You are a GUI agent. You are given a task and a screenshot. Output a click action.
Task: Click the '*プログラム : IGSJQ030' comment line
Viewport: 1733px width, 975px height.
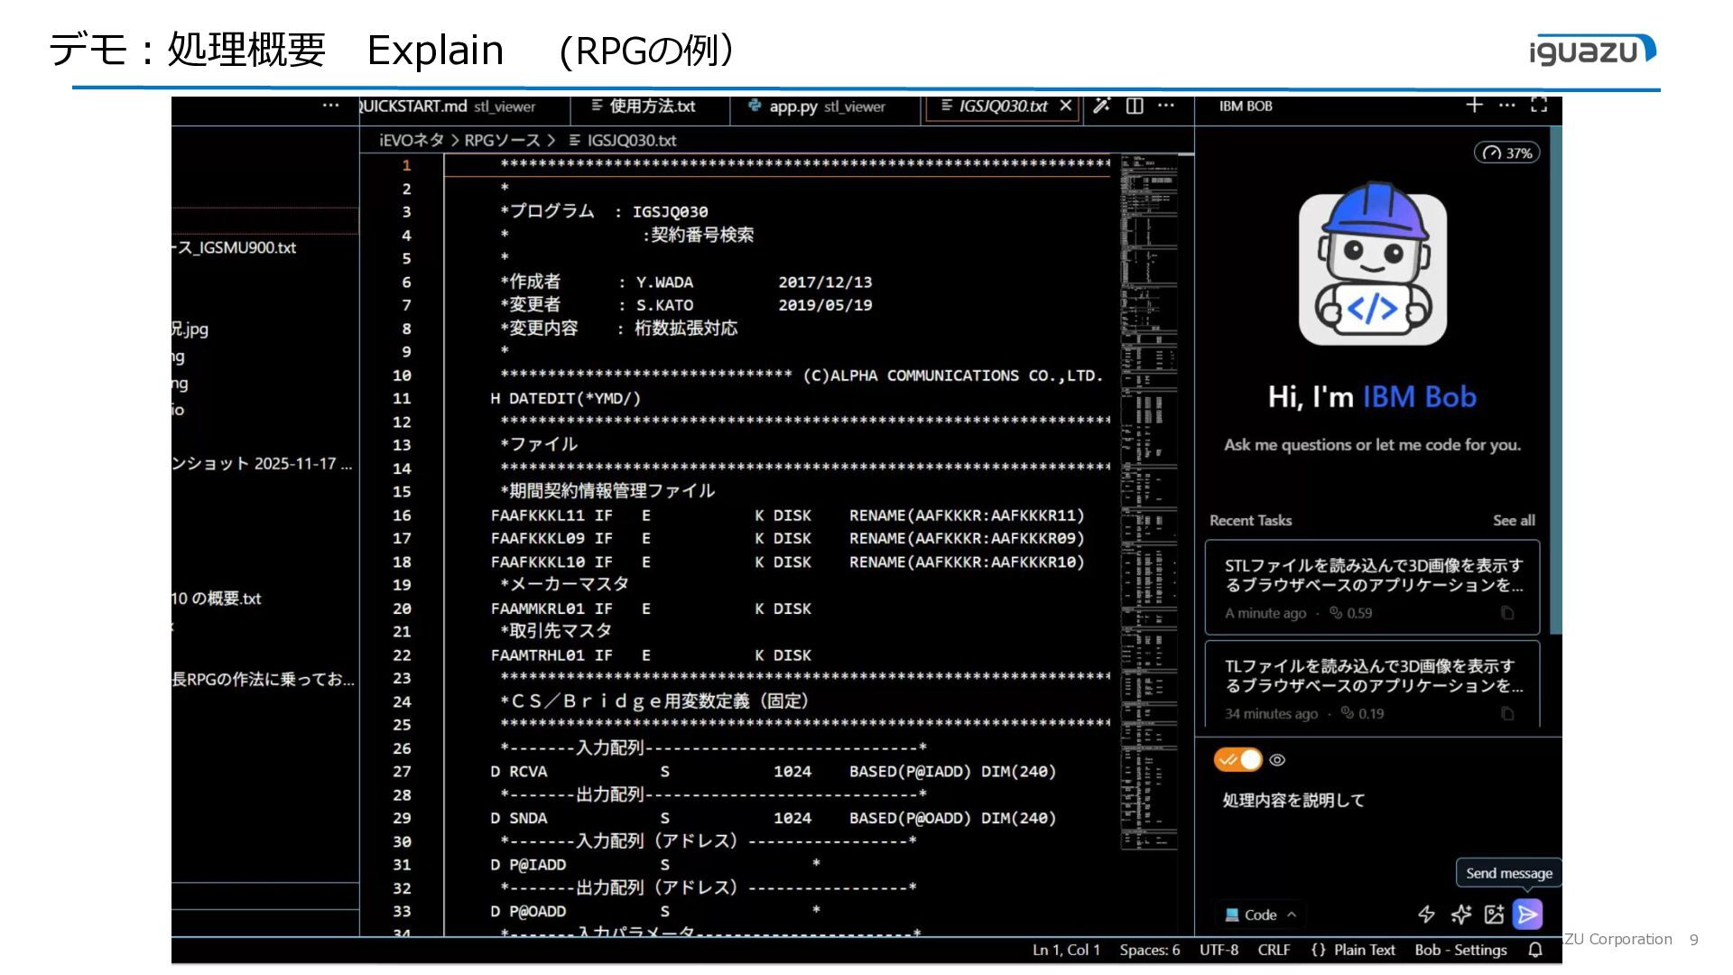click(604, 211)
